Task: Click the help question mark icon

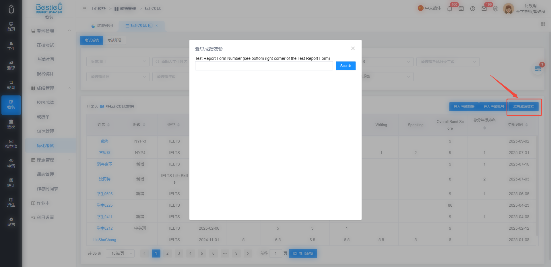Action: point(473,9)
